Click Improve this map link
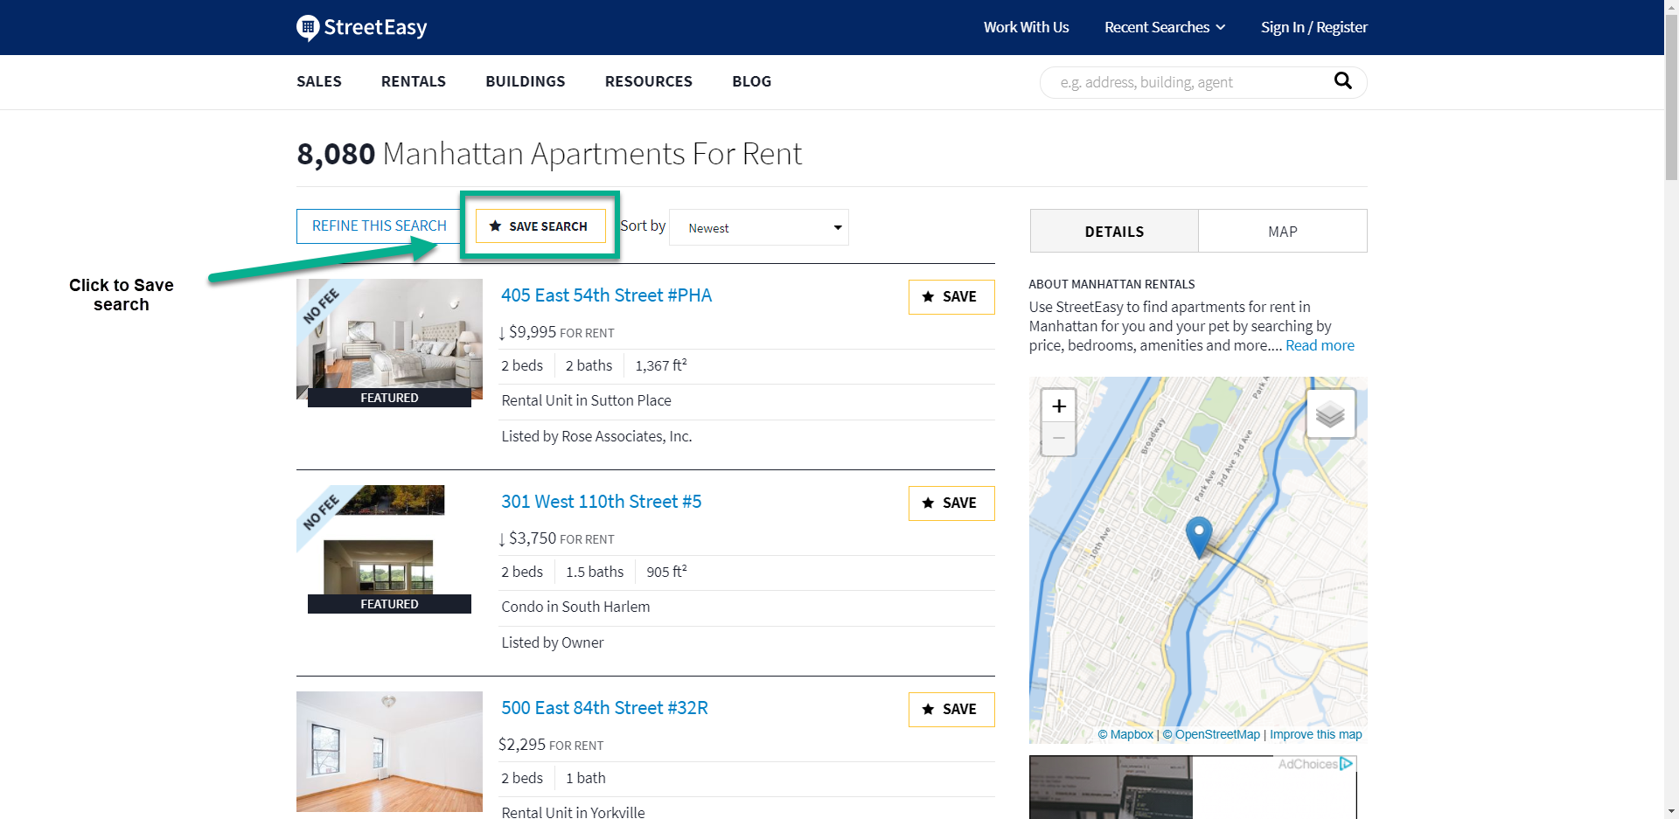1679x819 pixels. [1316, 735]
